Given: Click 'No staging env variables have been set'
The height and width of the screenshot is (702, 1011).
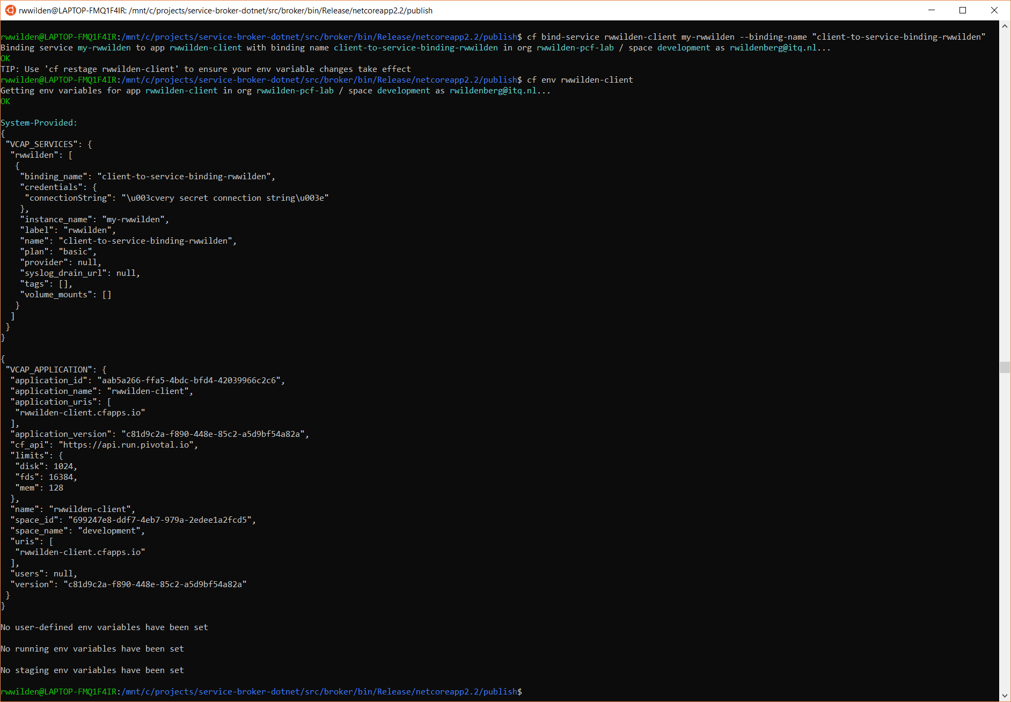Looking at the screenshot, I should [x=92, y=670].
